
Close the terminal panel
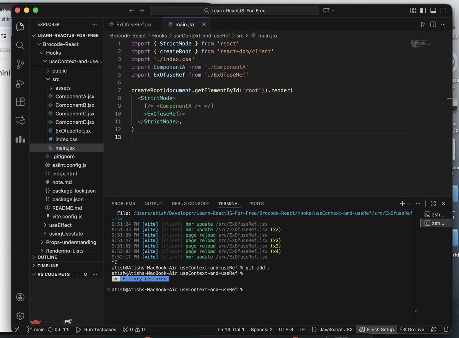click(x=443, y=204)
